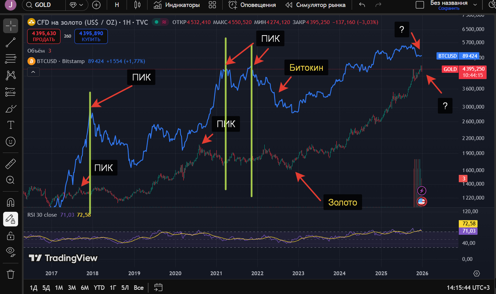This screenshot has height=294, width=496.
Task: Click the red ПРОДАТЬ sell button
Action: pos(44,36)
